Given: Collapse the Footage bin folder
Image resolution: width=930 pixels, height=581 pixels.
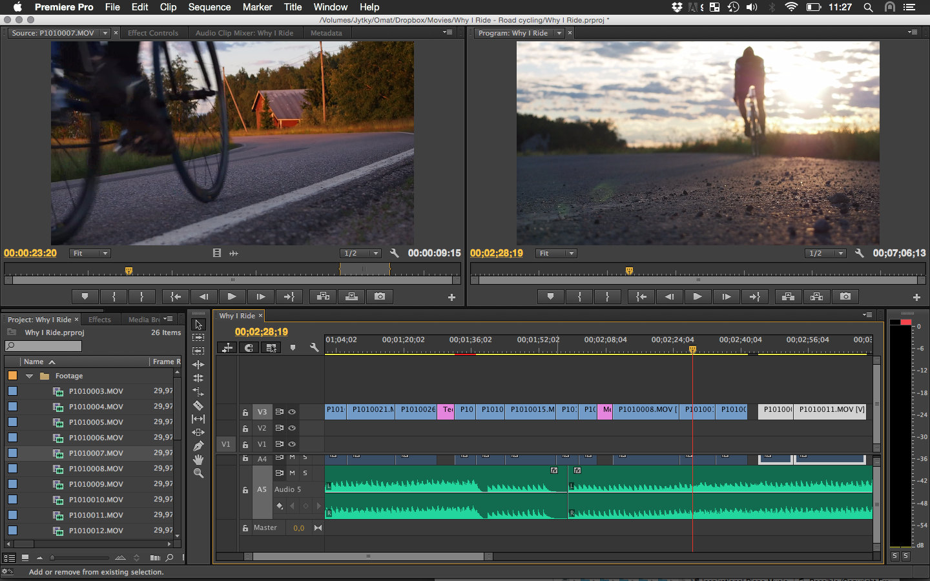Looking at the screenshot, I should point(29,376).
